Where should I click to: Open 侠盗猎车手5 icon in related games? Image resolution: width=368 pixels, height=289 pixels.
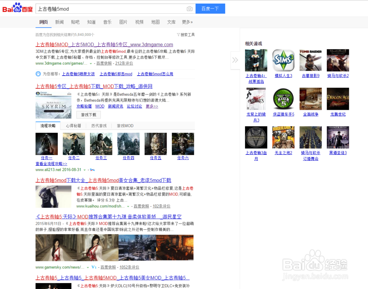pyautogui.click(x=283, y=99)
